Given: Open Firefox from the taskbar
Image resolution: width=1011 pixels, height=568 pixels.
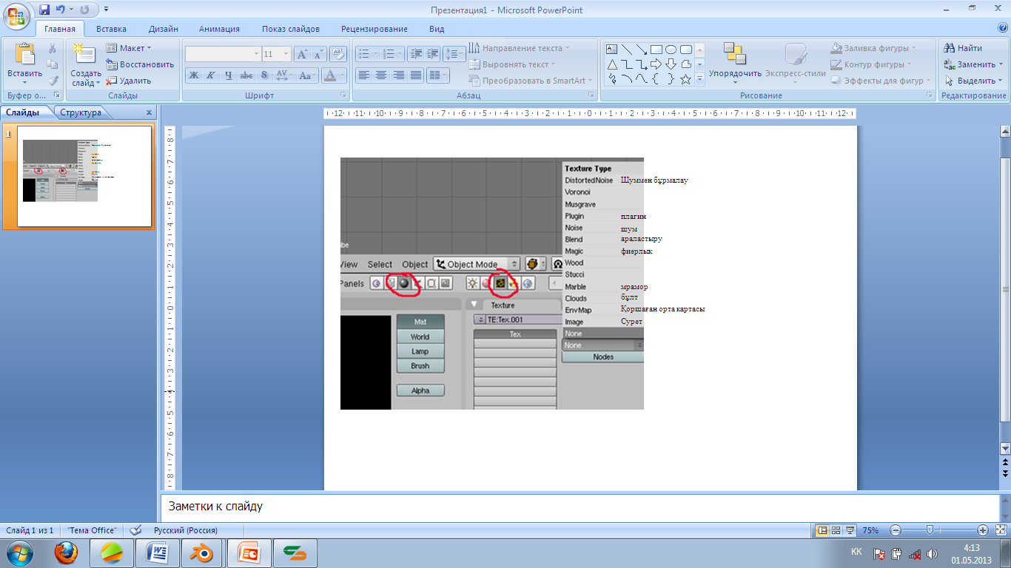Looking at the screenshot, I should tap(67, 553).
